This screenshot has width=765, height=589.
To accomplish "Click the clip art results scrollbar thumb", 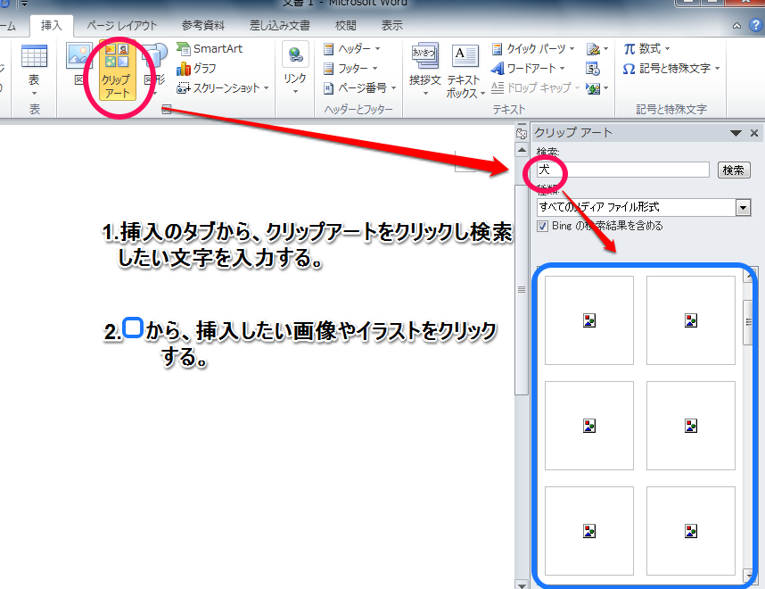I will tap(748, 322).
